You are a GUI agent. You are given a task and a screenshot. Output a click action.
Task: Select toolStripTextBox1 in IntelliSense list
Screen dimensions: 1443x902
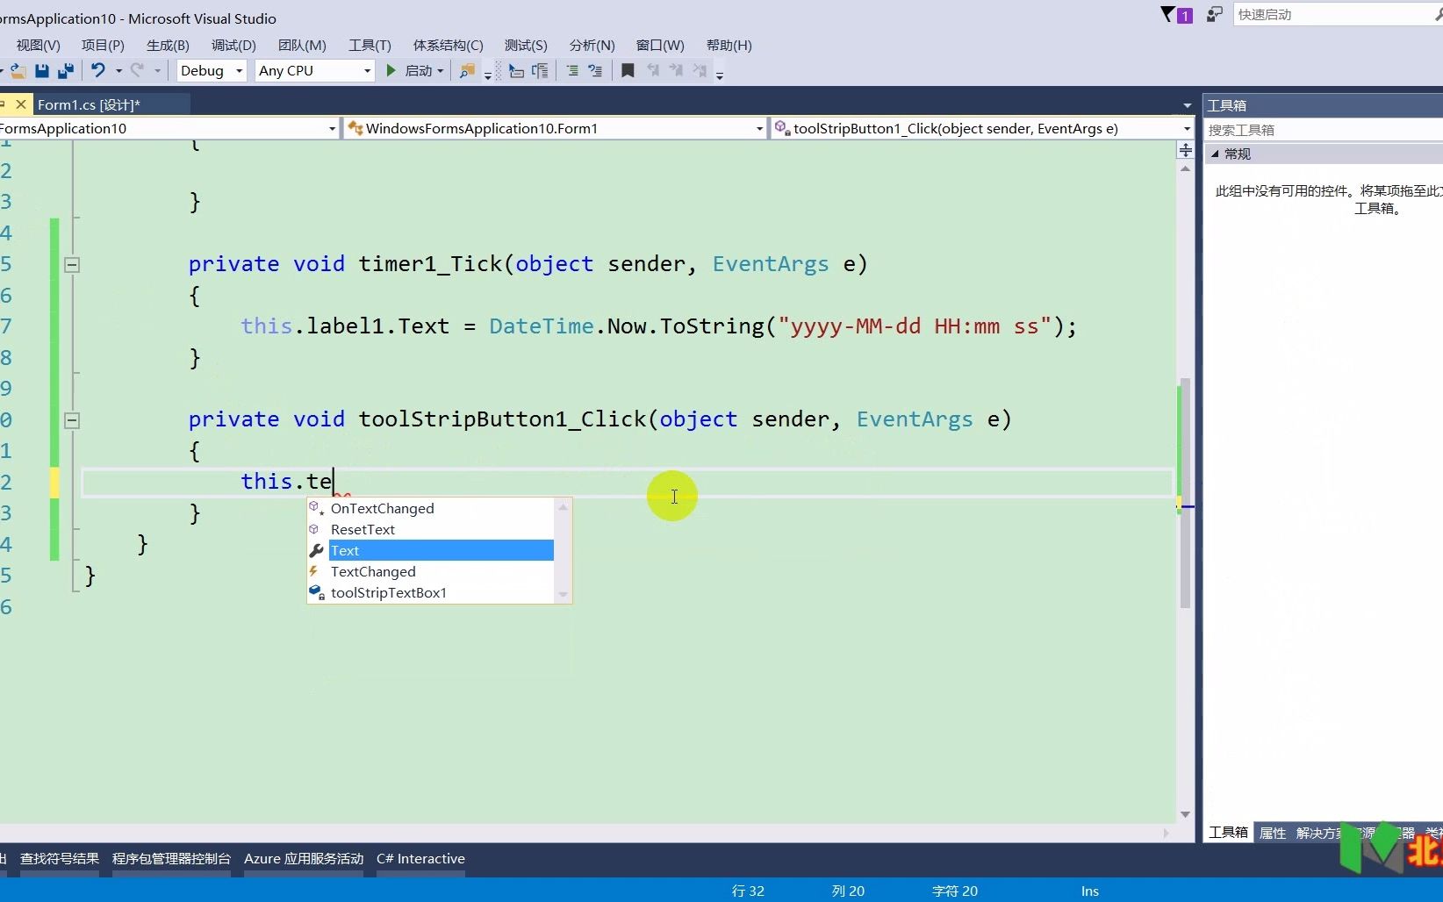tap(431, 592)
